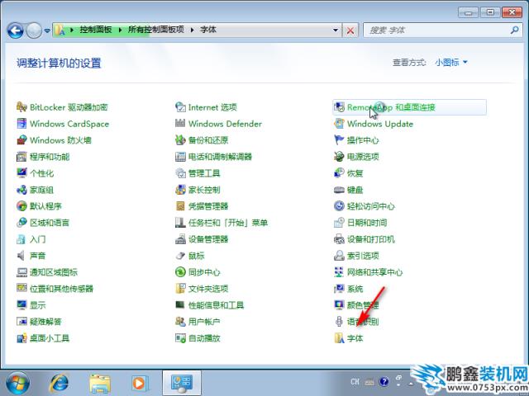Image resolution: width=529 pixels, height=396 pixels.
Task: Open the 查看方式 小图标 dropdown
Action: tap(451, 63)
